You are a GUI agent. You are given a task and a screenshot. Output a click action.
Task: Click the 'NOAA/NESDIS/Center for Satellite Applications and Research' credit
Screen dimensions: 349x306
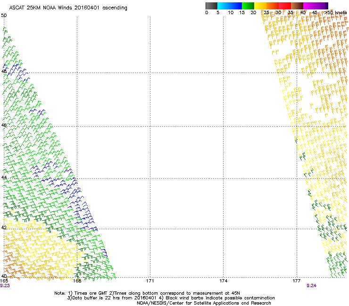click(204, 303)
